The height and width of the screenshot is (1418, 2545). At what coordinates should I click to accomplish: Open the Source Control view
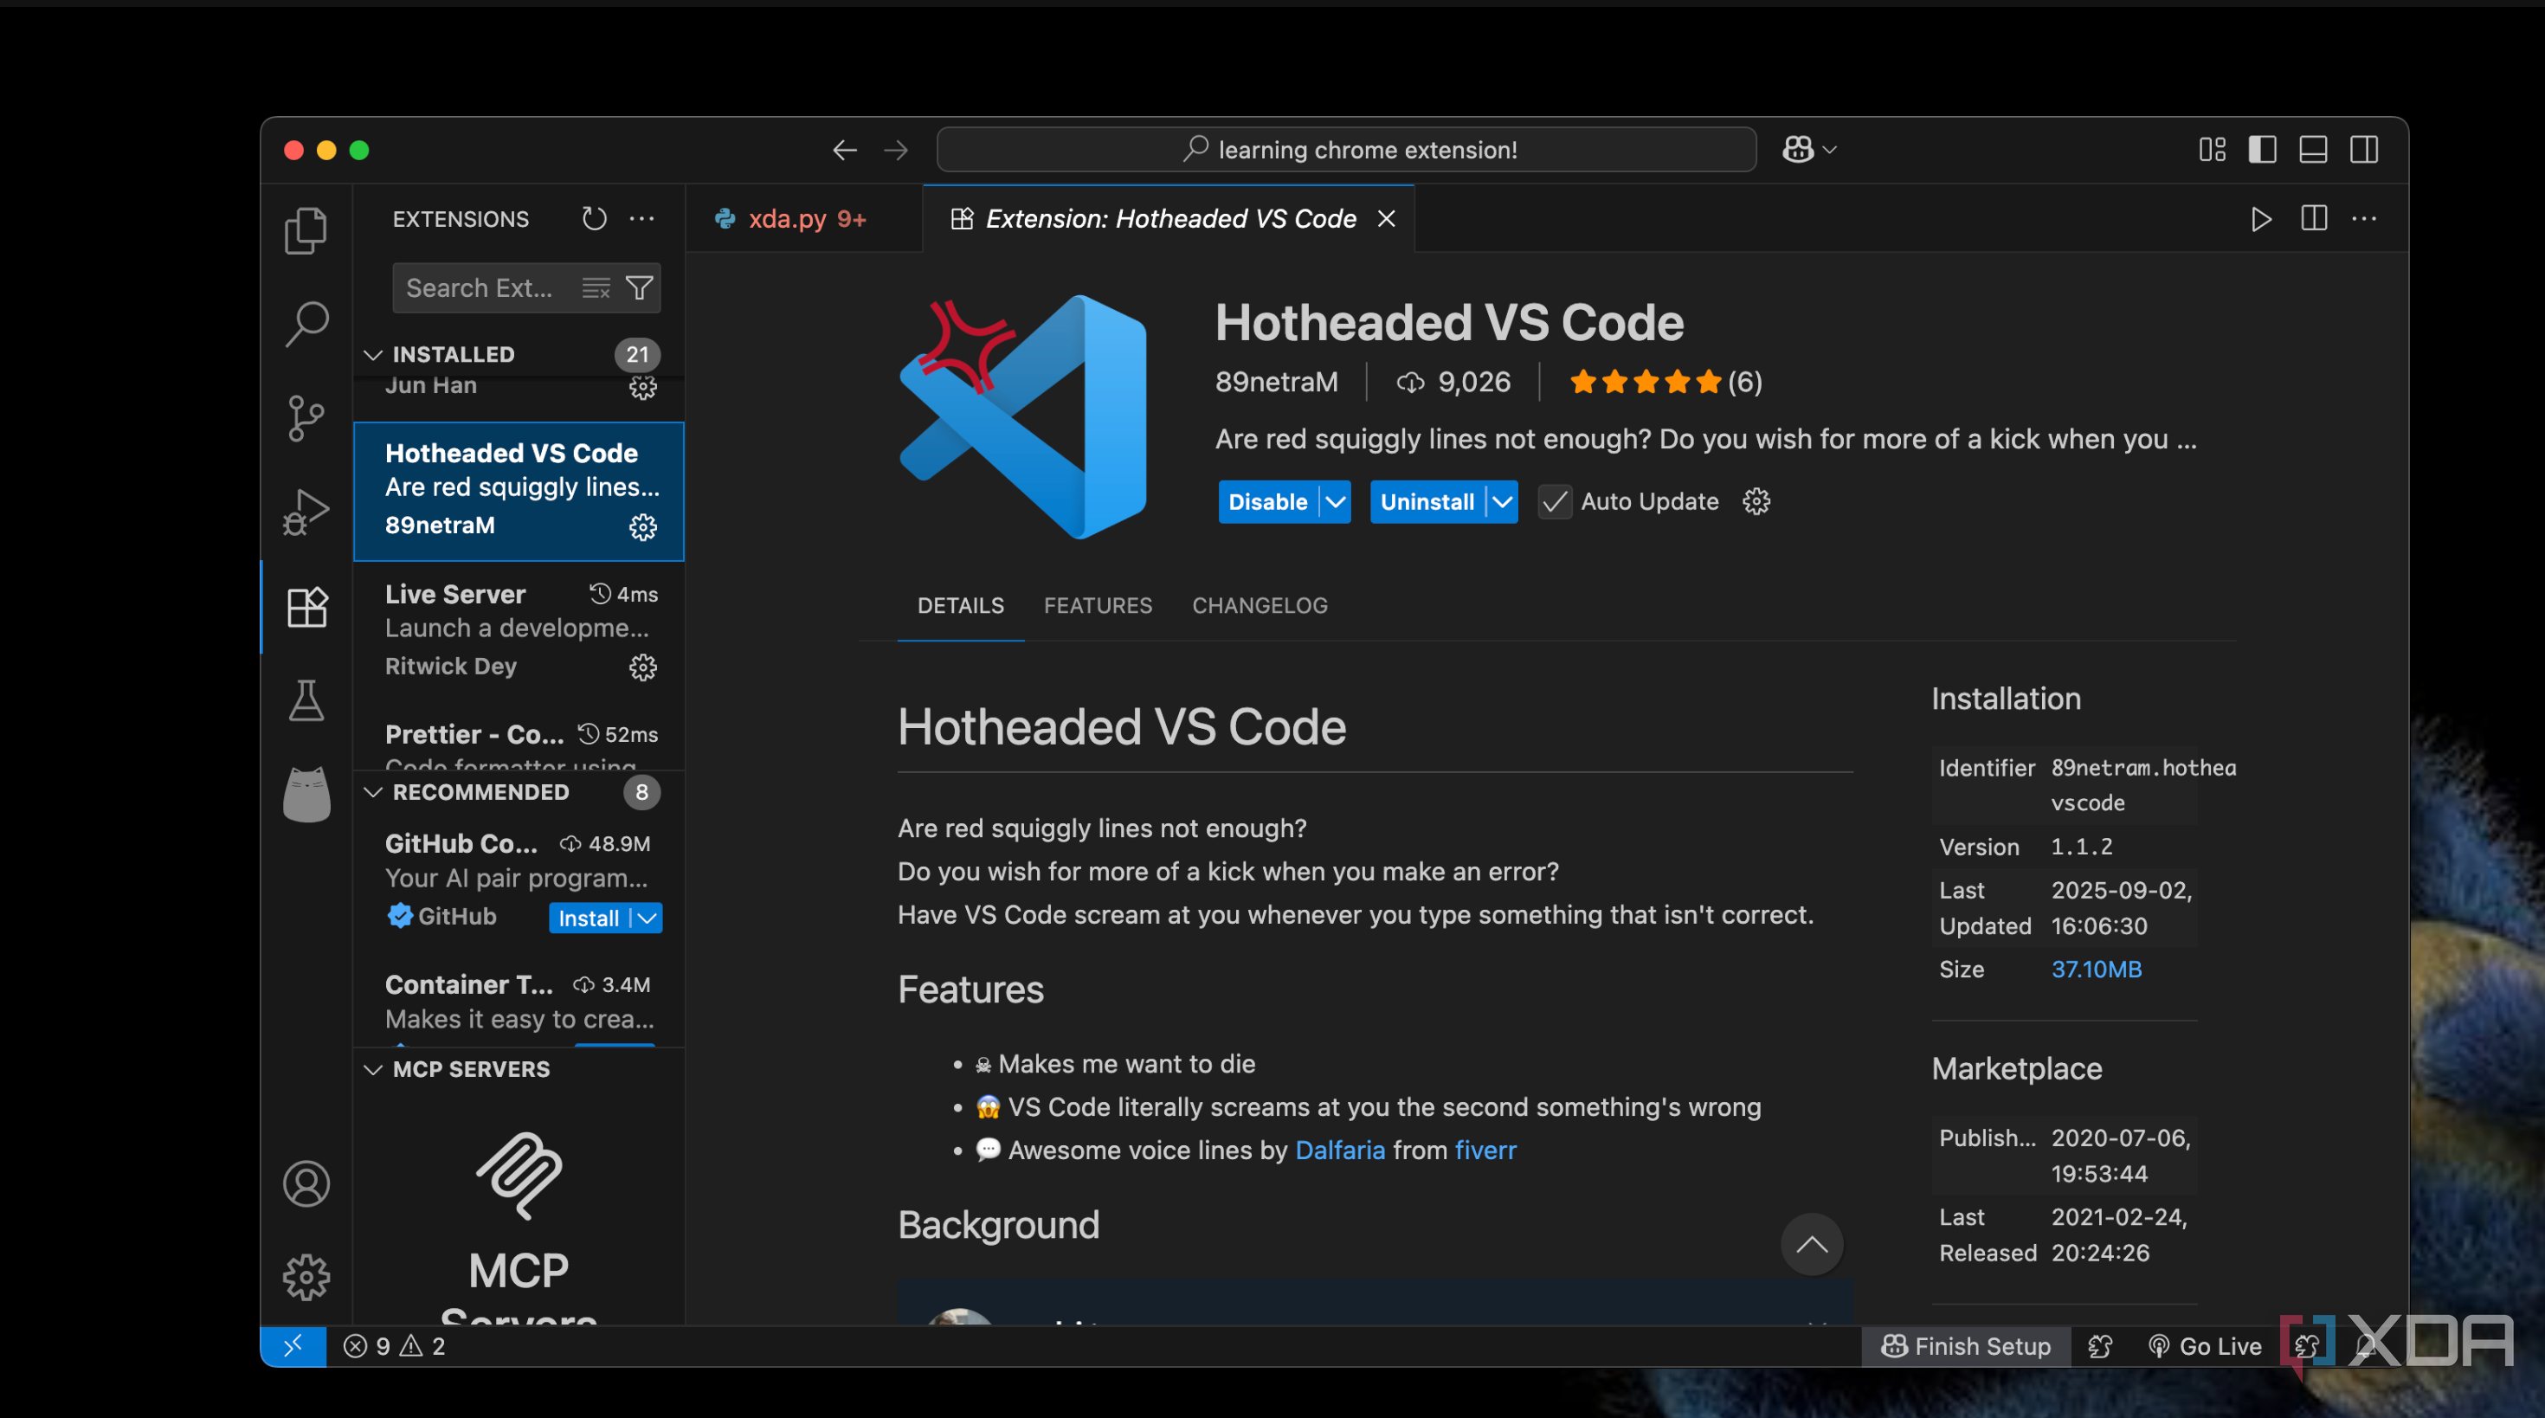click(306, 418)
